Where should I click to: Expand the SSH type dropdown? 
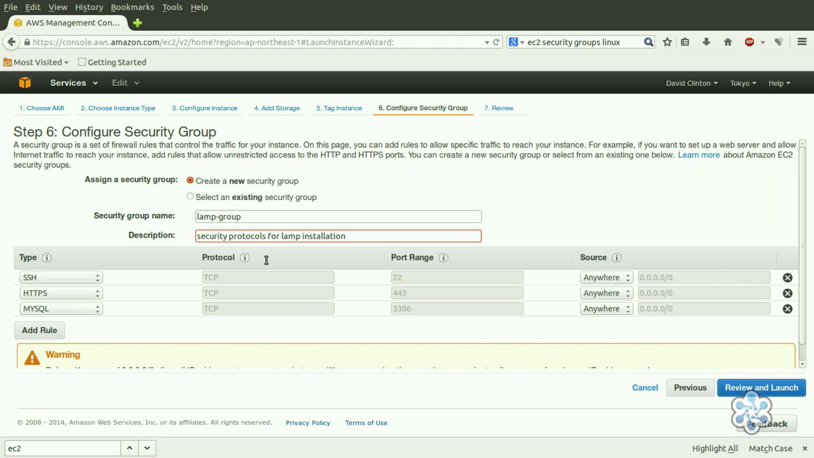click(60, 277)
